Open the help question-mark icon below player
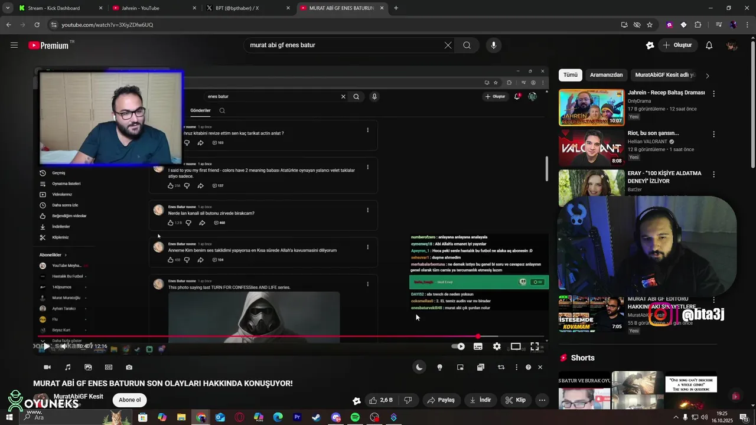 point(528,367)
